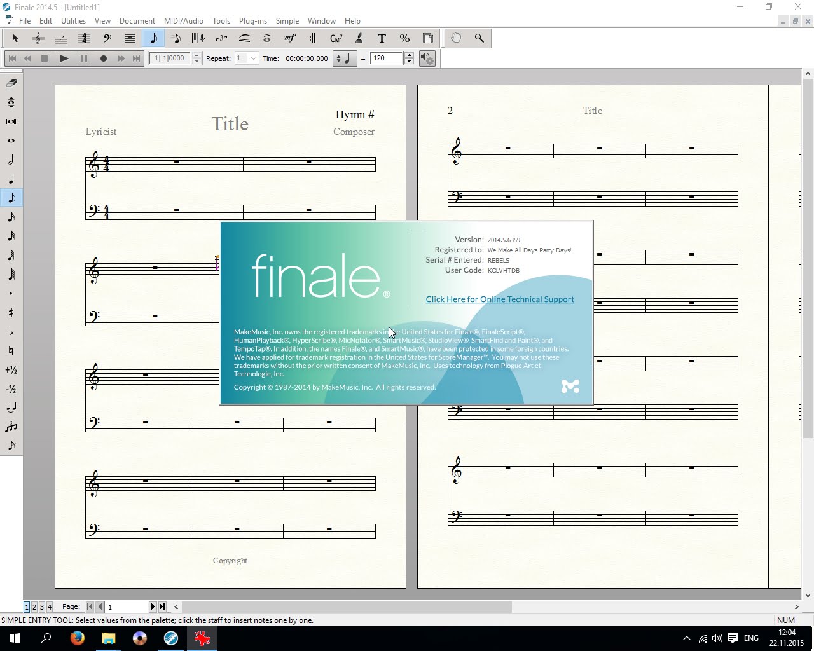The image size is (814, 651).
Task: Select half note duration in palette
Action: click(x=11, y=160)
